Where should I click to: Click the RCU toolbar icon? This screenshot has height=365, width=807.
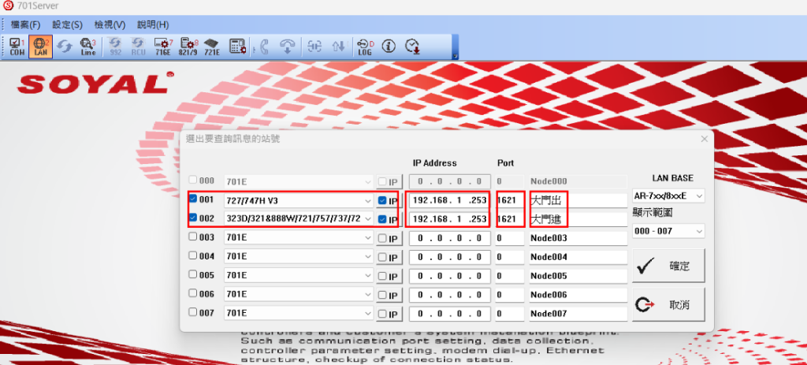pyautogui.click(x=139, y=47)
